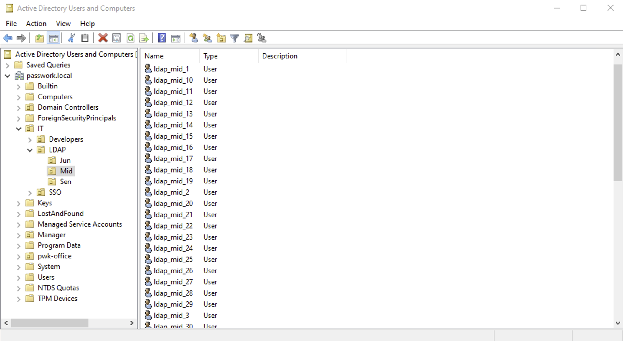The height and width of the screenshot is (341, 623).
Task: Toggle Show/Hide Console Tree icon
Action: (54, 38)
